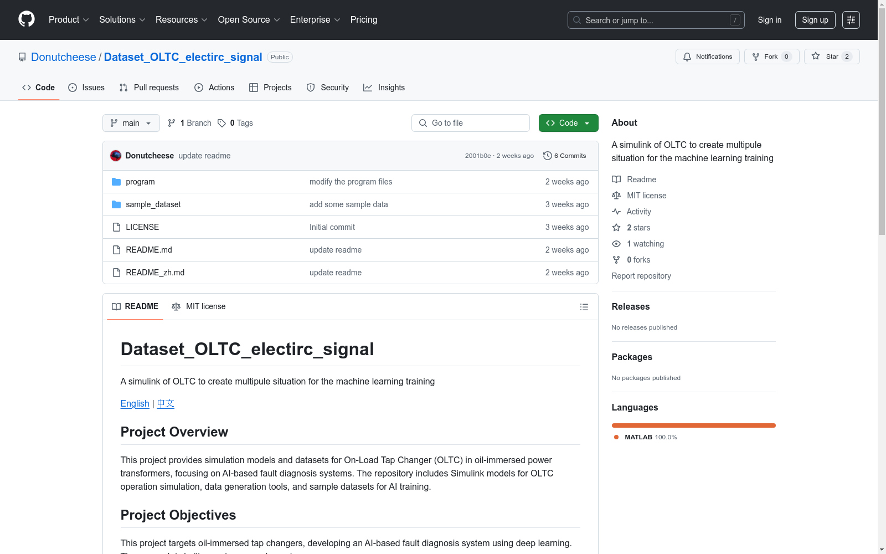This screenshot has width=886, height=554.
Task: Click the GitHub logo icon
Action: pyautogui.click(x=27, y=19)
